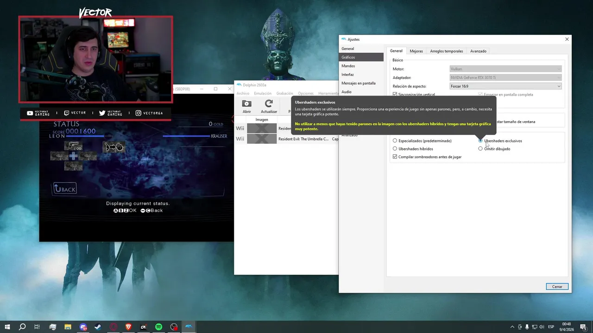Screen dimensions: 593x333
Task: Open the Opciones menu in Dolphin
Action: point(305,93)
